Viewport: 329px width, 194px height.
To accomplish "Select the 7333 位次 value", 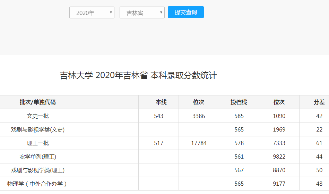I will click(x=279, y=143).
